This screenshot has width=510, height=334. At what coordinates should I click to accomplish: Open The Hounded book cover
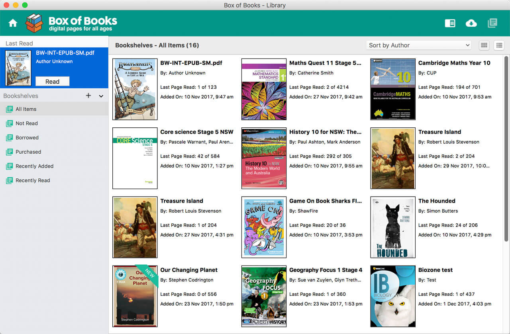[393, 227]
